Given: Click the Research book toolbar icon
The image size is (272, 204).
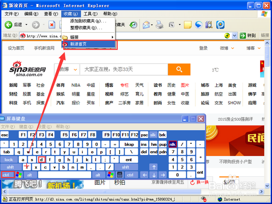Looking at the screenshot, I should click(209, 25).
